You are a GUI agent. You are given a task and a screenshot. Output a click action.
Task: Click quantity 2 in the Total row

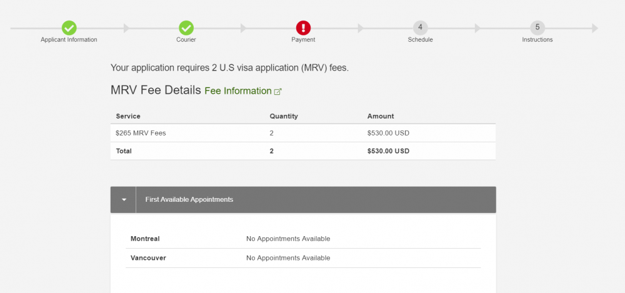[271, 151]
